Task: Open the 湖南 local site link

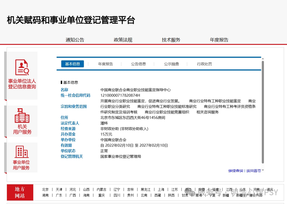Action: 45,195
